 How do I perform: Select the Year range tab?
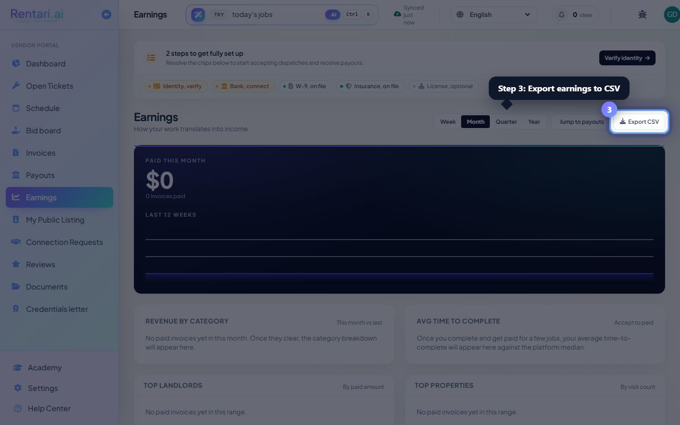[x=534, y=122]
